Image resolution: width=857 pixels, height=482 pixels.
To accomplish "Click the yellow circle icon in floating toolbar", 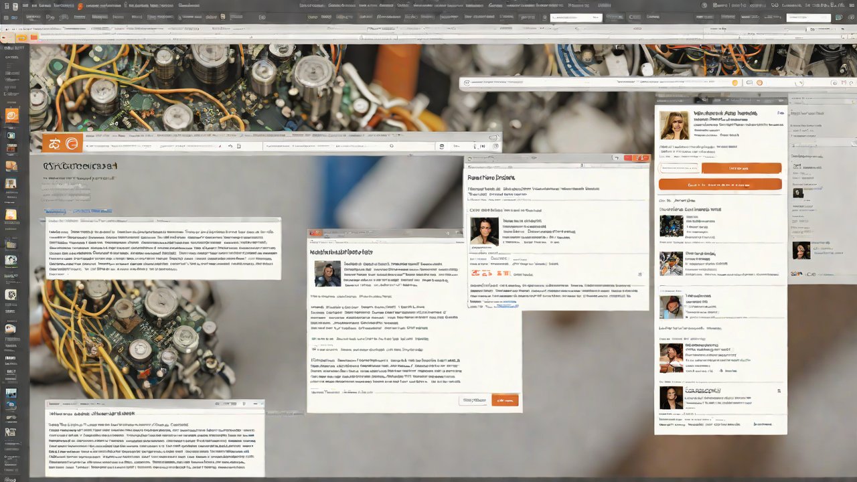I will [734, 83].
